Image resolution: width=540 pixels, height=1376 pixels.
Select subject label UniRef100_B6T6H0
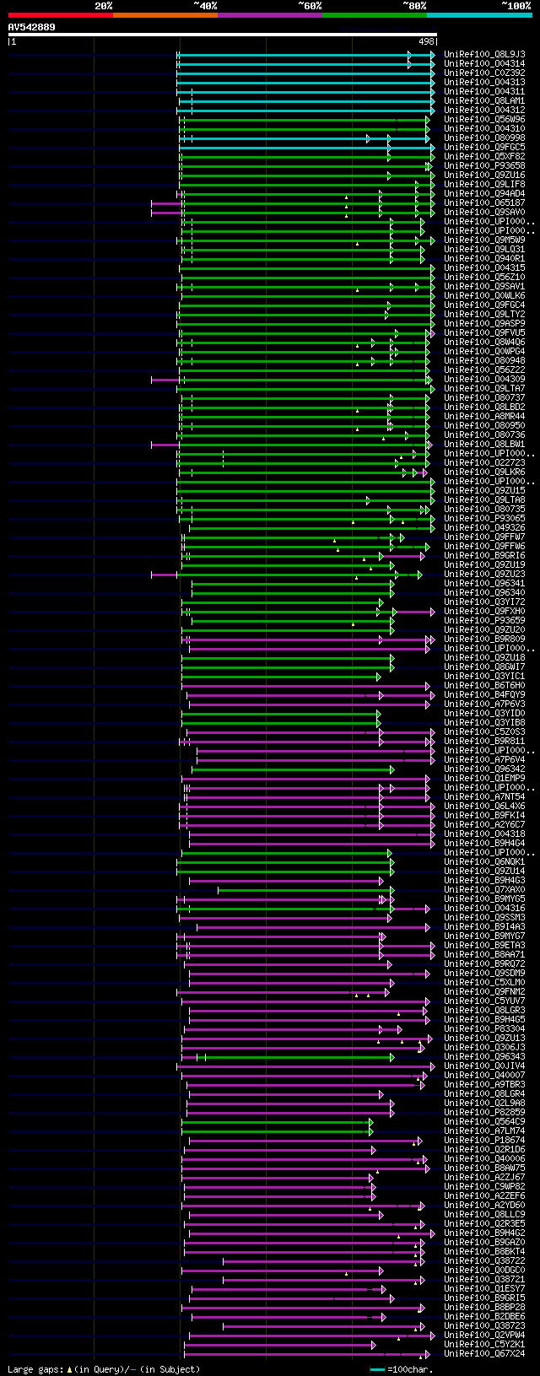(484, 685)
